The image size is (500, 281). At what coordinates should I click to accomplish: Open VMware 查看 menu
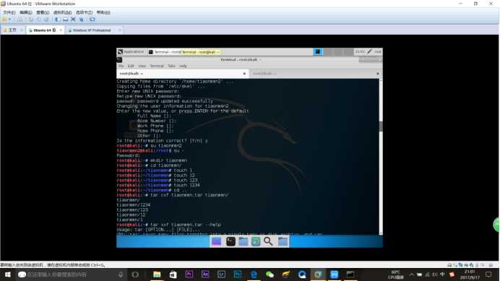(43, 12)
